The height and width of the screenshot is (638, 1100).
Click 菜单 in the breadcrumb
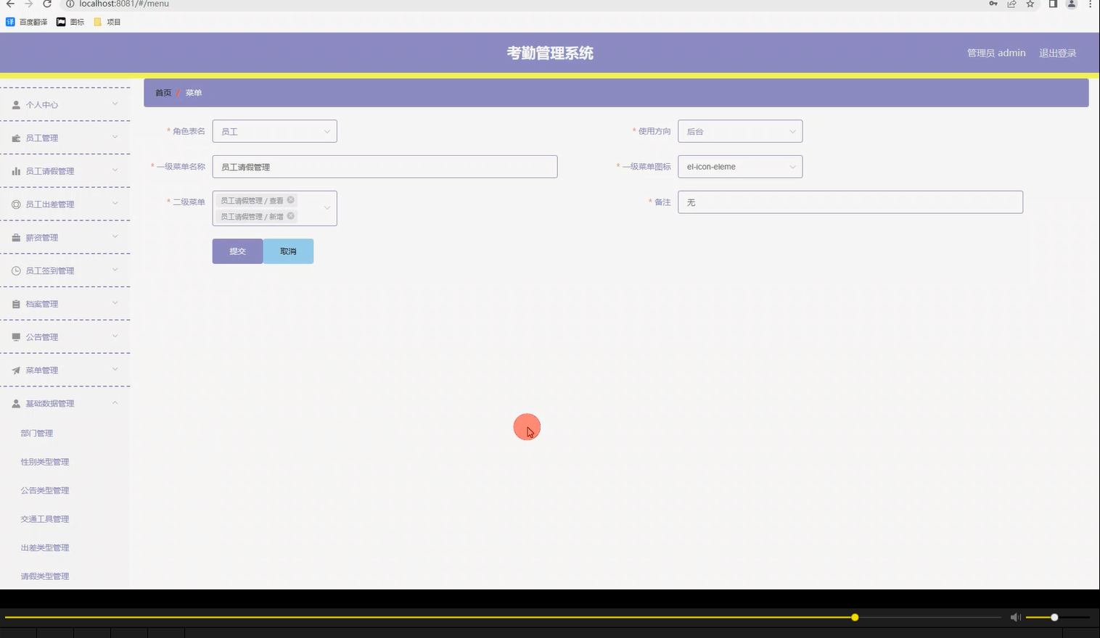pyautogui.click(x=194, y=93)
